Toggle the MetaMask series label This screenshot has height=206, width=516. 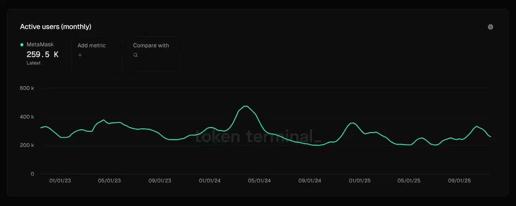pos(40,45)
